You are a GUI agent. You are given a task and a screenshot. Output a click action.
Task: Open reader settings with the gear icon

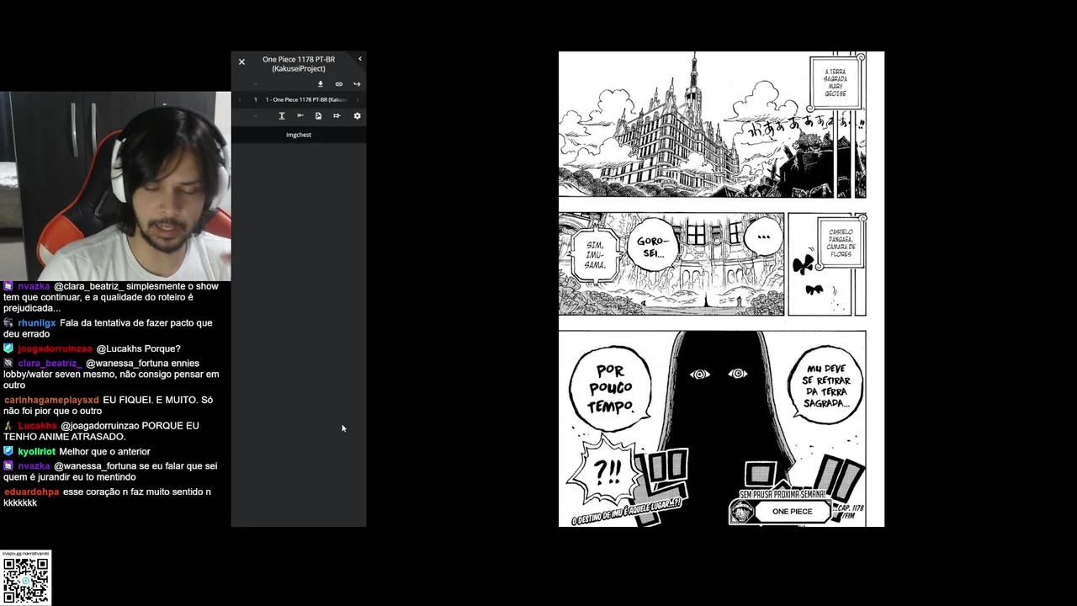tap(357, 116)
